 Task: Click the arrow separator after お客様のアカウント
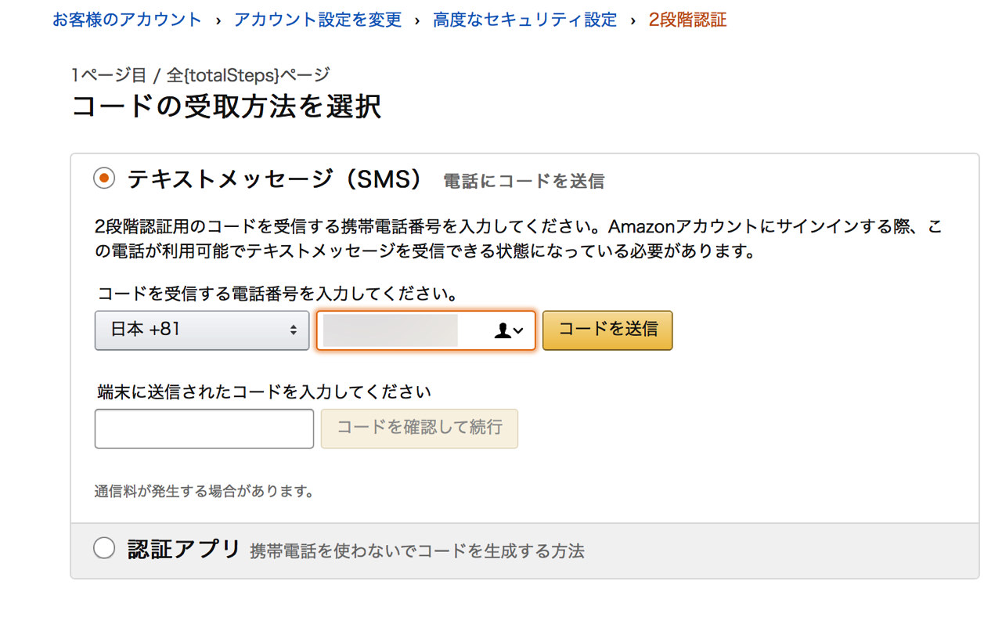[218, 20]
